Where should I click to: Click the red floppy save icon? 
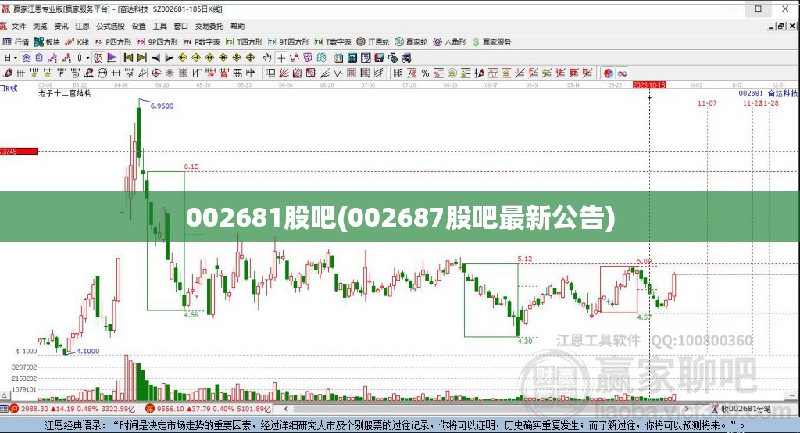click(x=379, y=58)
